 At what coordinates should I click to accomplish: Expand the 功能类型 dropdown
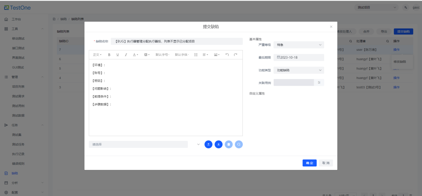(x=299, y=70)
